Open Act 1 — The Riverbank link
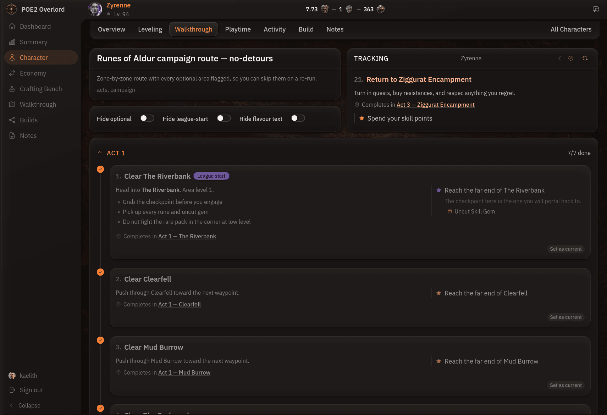This screenshot has height=415, width=607. 187,236
